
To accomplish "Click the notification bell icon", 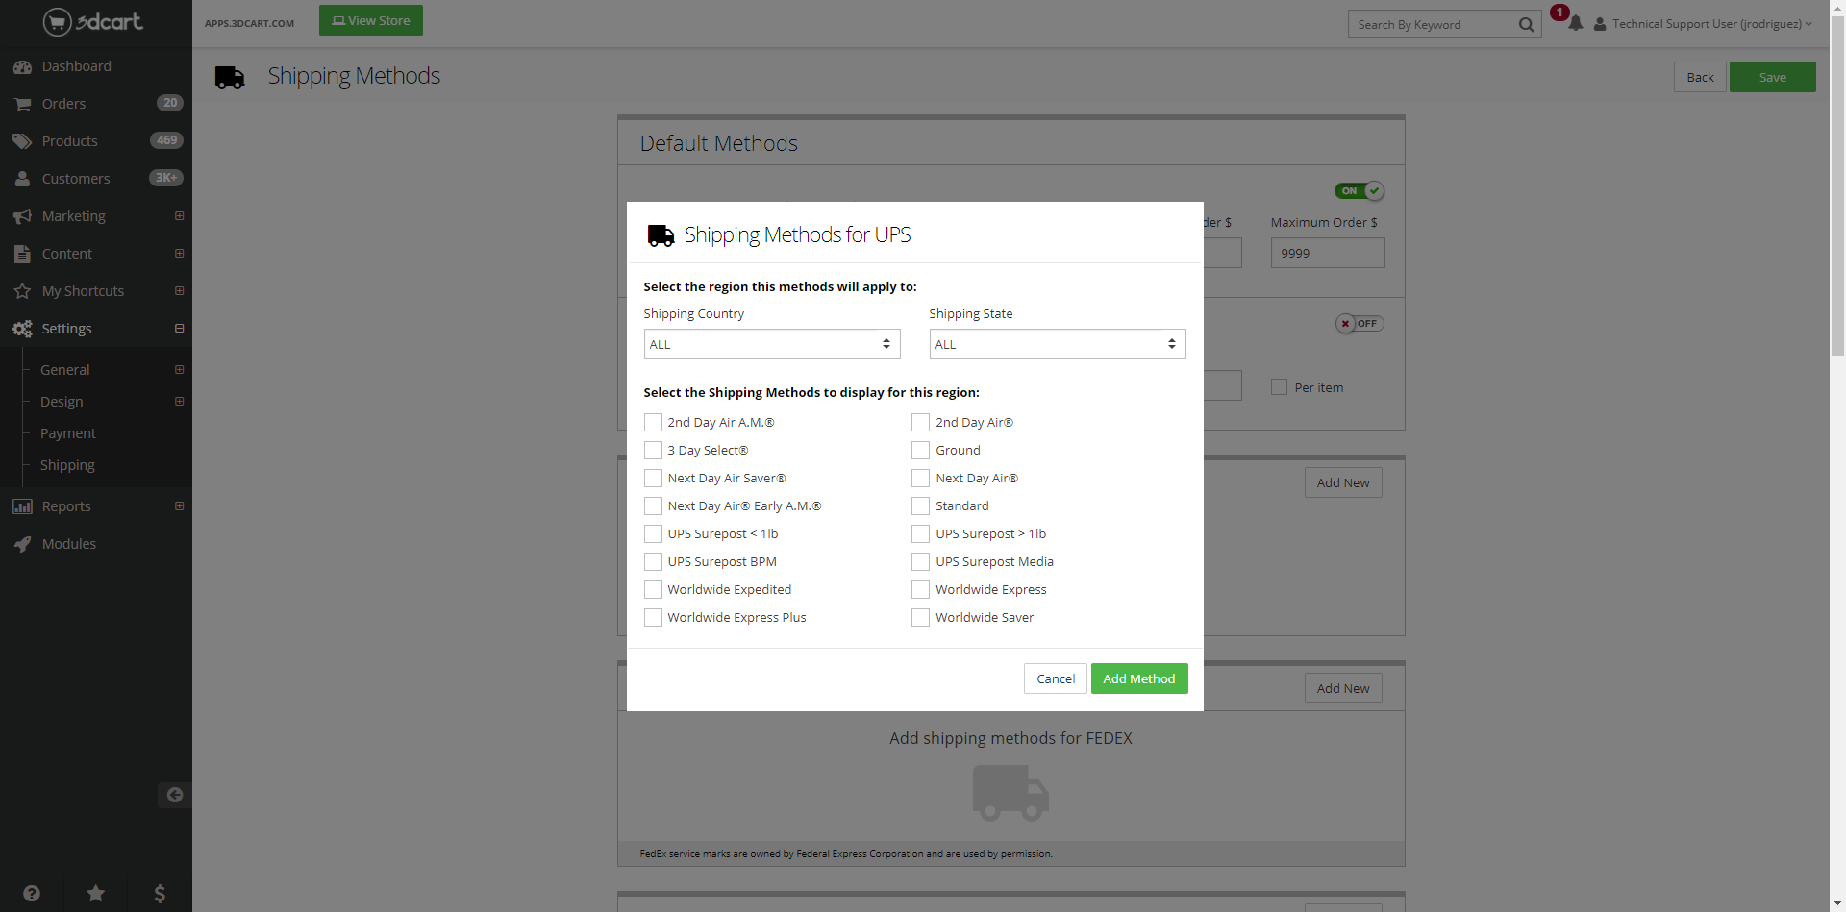I will [x=1575, y=24].
